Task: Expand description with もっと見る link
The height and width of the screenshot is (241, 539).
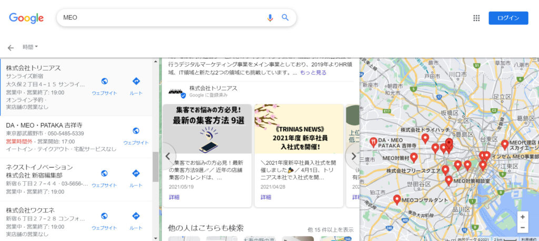Action: (313, 72)
